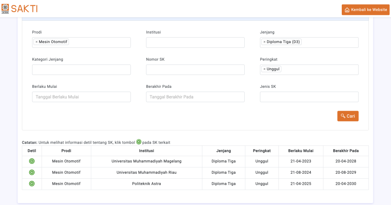Go back via Kembali ke Website button
Screen dimensions: 391x205
pos(365,10)
